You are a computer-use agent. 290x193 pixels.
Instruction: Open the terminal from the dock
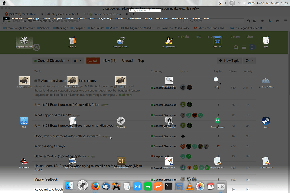coord(169,186)
